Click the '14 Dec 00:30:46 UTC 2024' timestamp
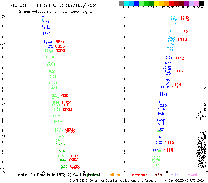Image resolution: width=208 pixels, height=183 pixels. [184, 180]
